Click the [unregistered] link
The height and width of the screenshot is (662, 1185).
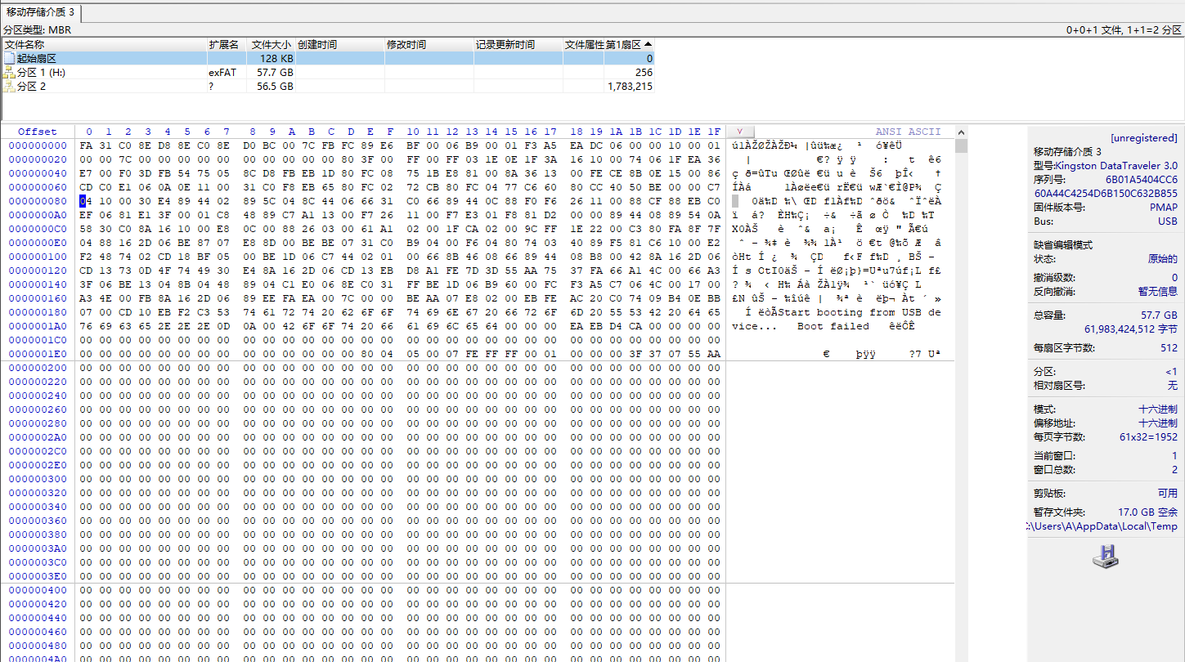(1143, 138)
